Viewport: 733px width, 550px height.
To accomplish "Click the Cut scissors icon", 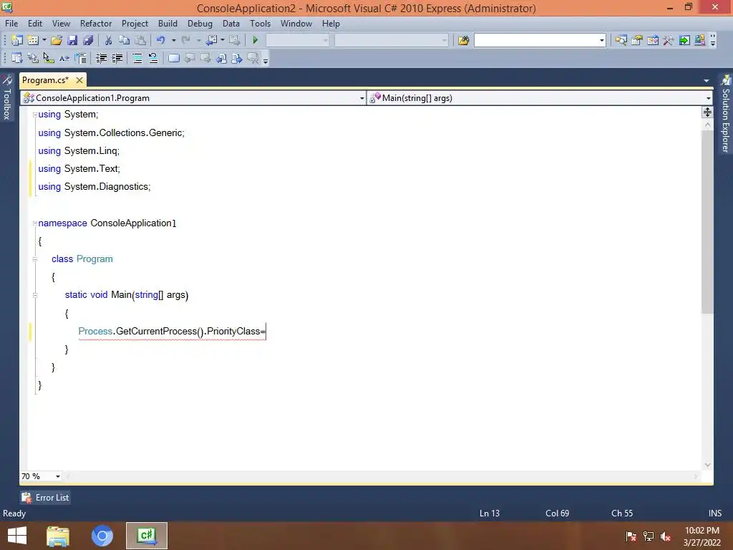I will [x=109, y=40].
